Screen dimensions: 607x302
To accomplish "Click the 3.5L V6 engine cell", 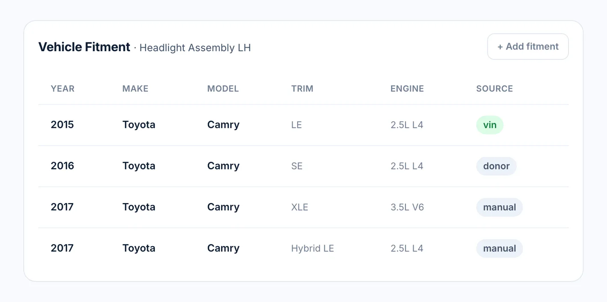I will coord(407,207).
